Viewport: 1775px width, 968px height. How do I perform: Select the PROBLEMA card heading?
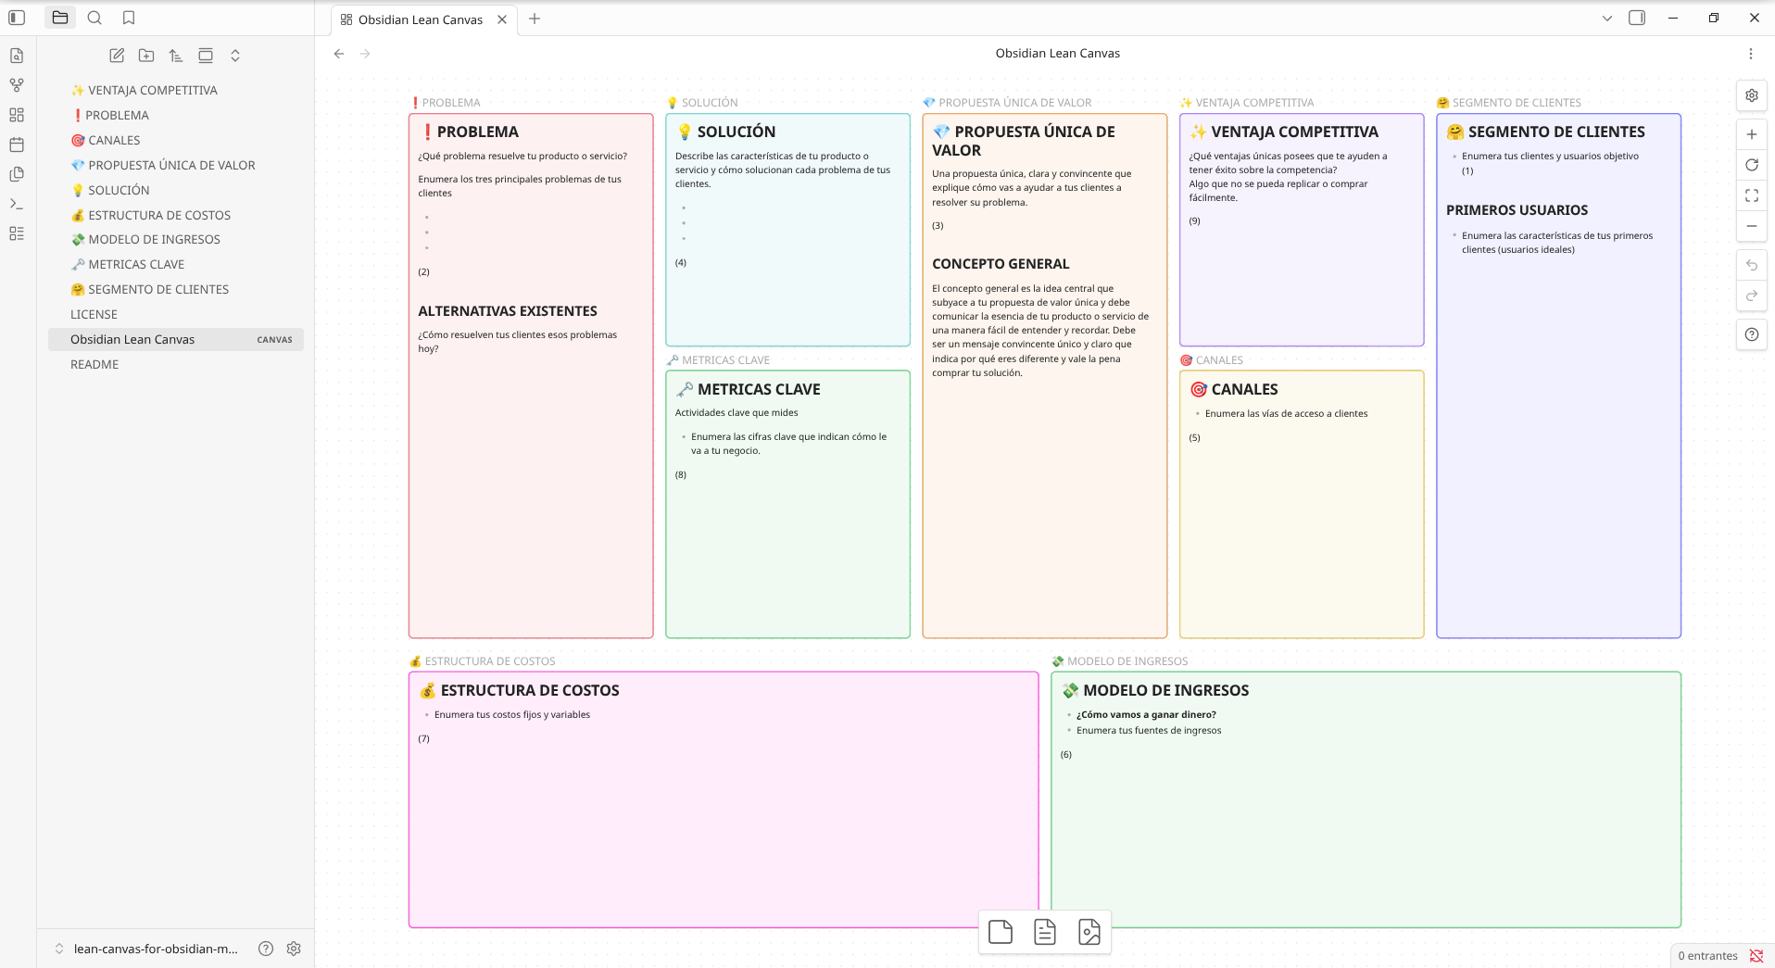tap(469, 132)
